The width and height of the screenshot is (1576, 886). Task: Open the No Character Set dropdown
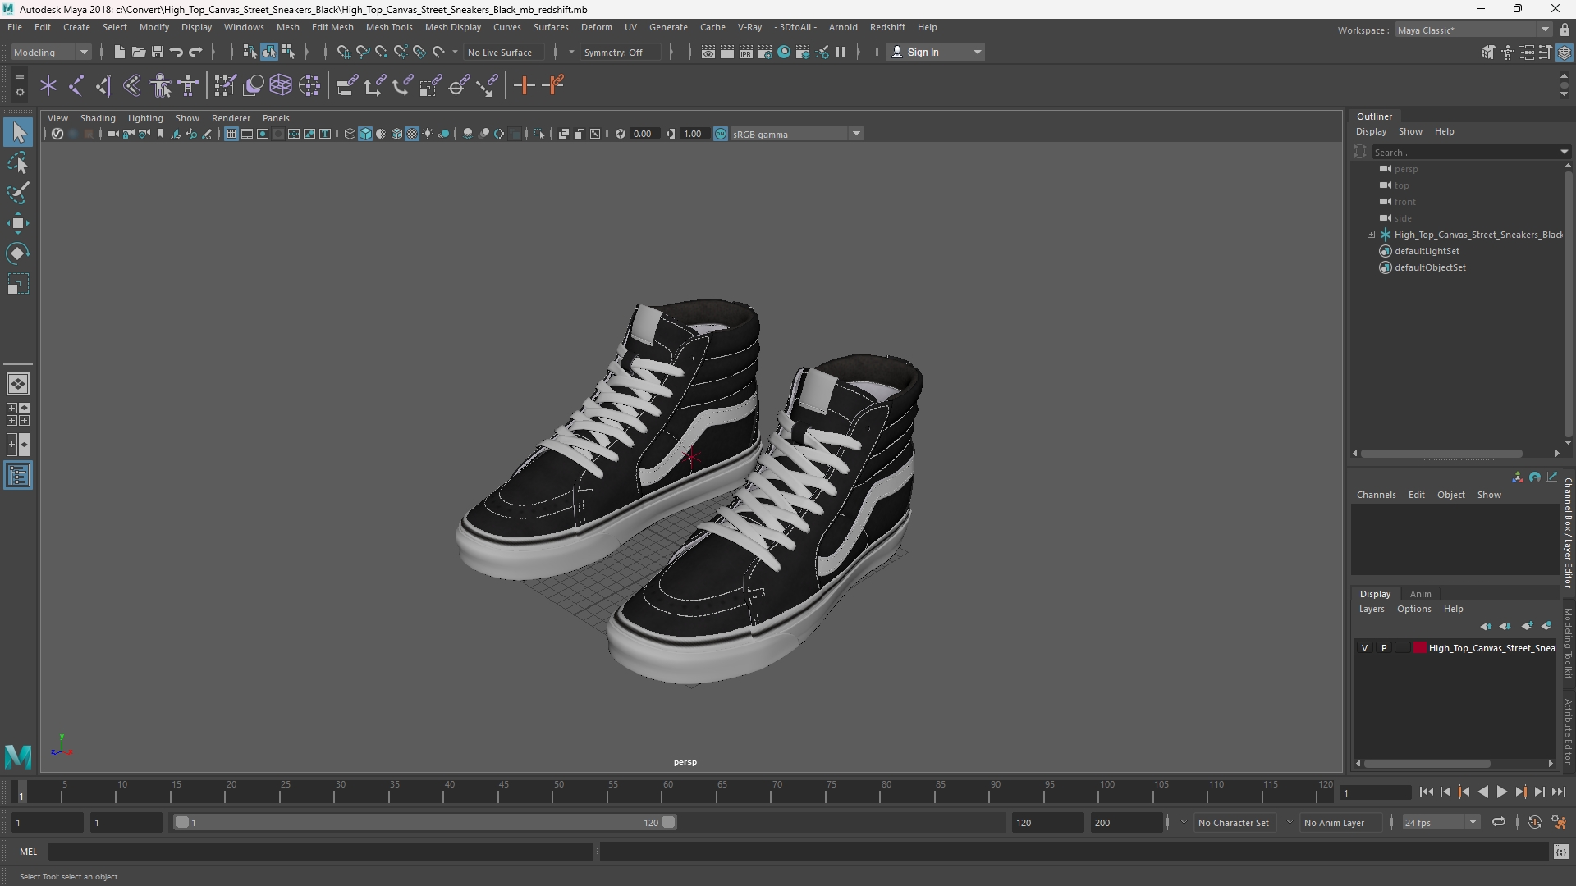click(x=1234, y=822)
